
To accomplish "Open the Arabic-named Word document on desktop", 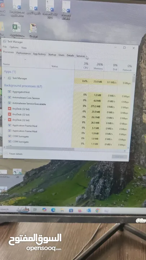I will coord(34,8).
